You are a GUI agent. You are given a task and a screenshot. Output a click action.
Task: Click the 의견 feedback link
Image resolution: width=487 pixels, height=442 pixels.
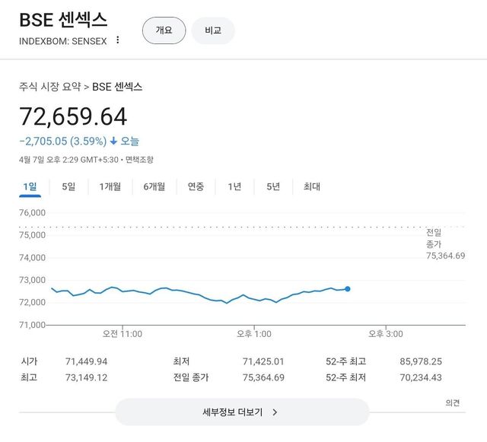pyautogui.click(x=452, y=403)
